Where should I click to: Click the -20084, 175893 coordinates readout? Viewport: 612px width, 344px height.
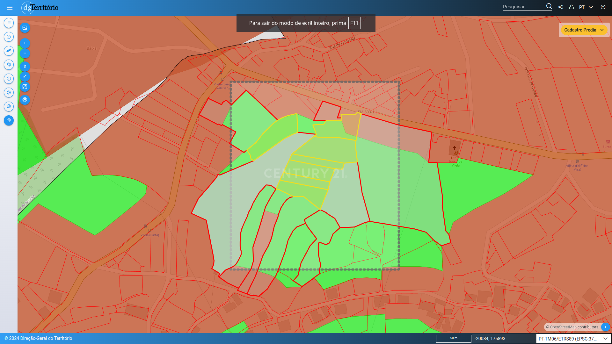490,339
